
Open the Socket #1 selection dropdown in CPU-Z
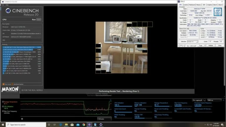pyautogui.click(x=192, y=41)
